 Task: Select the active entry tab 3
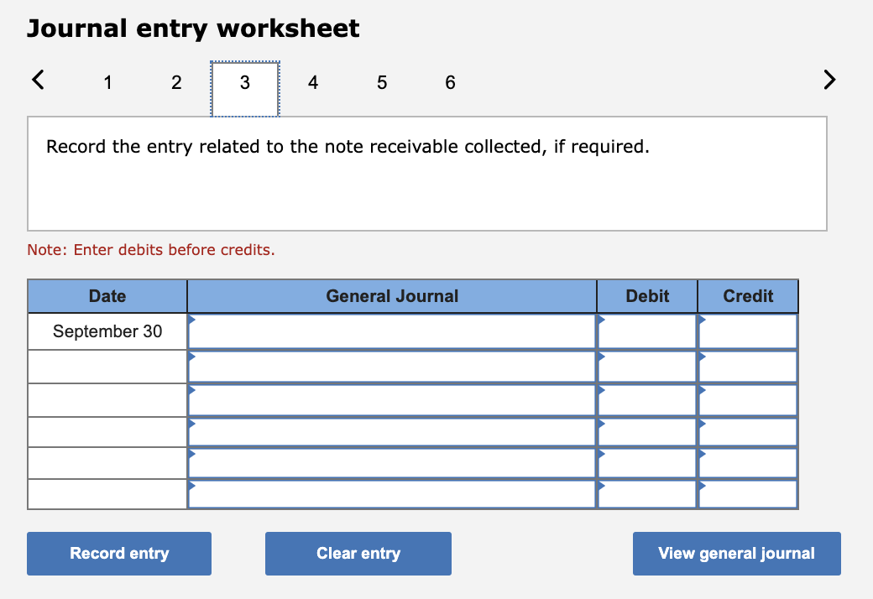point(245,89)
